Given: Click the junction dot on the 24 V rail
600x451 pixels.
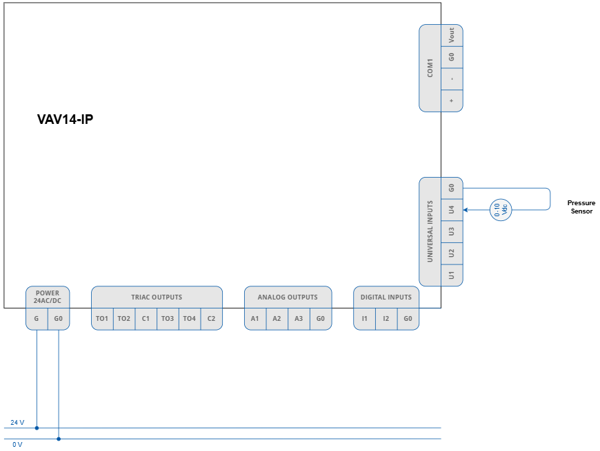Looking at the screenshot, I should [37, 428].
